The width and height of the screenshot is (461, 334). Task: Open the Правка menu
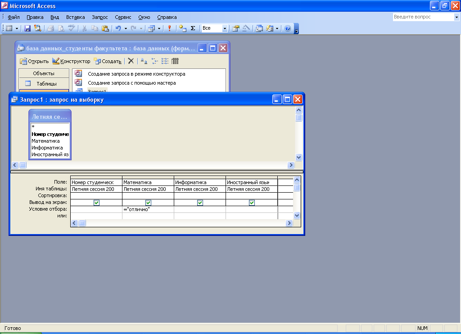pyautogui.click(x=35, y=17)
